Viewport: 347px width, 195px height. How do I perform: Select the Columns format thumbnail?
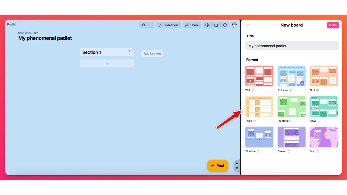pyautogui.click(x=292, y=76)
